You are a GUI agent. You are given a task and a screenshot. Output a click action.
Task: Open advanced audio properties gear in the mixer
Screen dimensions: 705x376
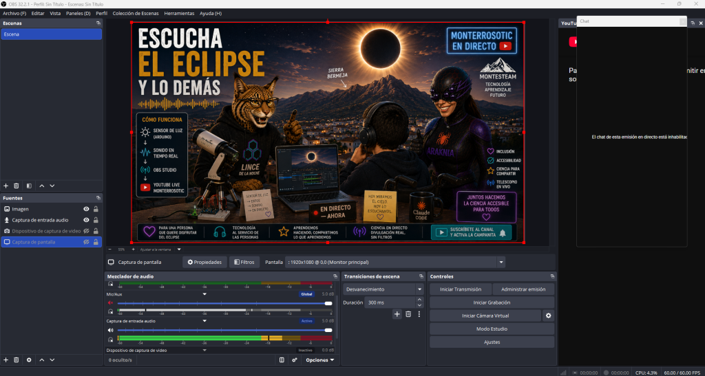(295, 360)
